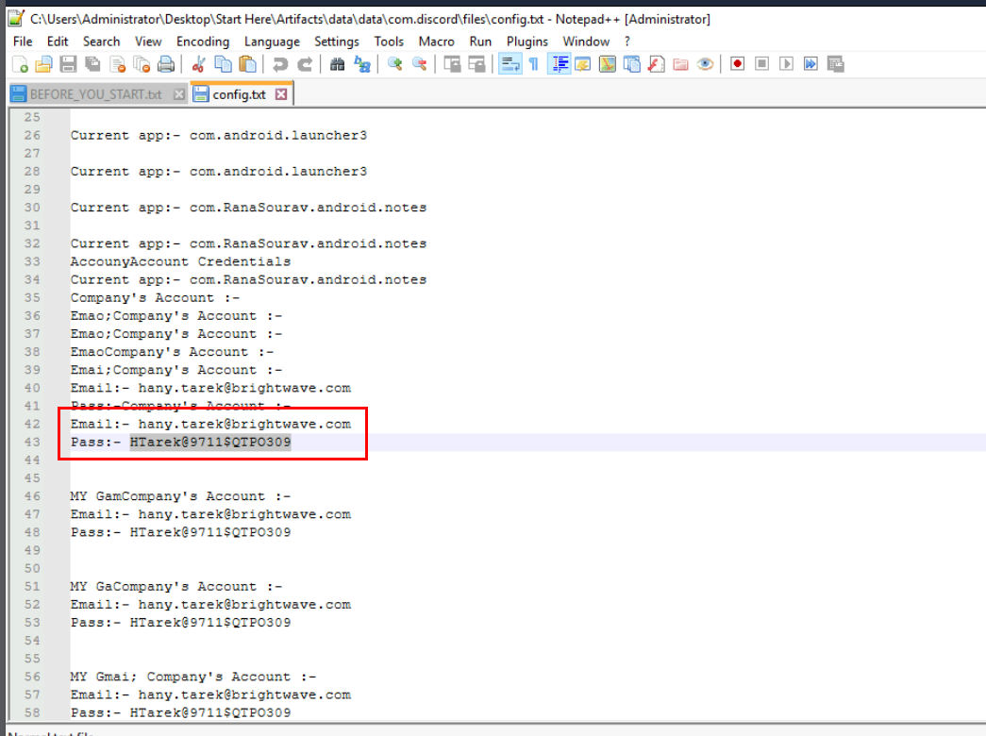Toggle Word Wrap in the toolbar
The image size is (986, 736).
[x=510, y=64]
